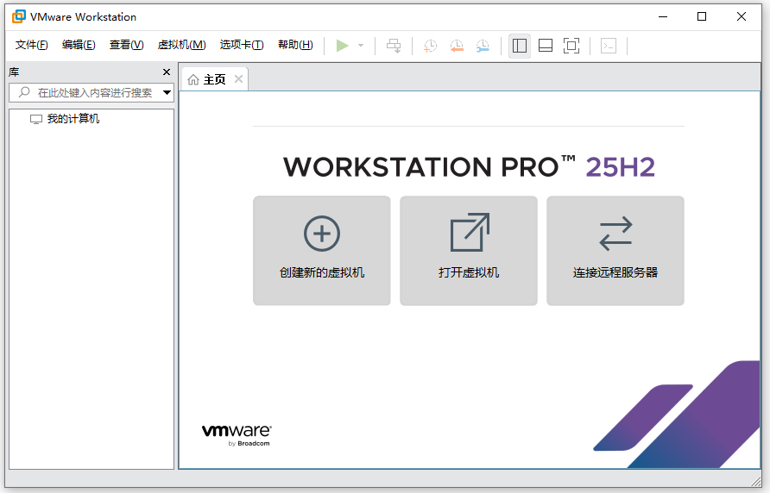This screenshot has height=493, width=770.
Task: Click the magnifier search icon in library
Action: (x=24, y=92)
